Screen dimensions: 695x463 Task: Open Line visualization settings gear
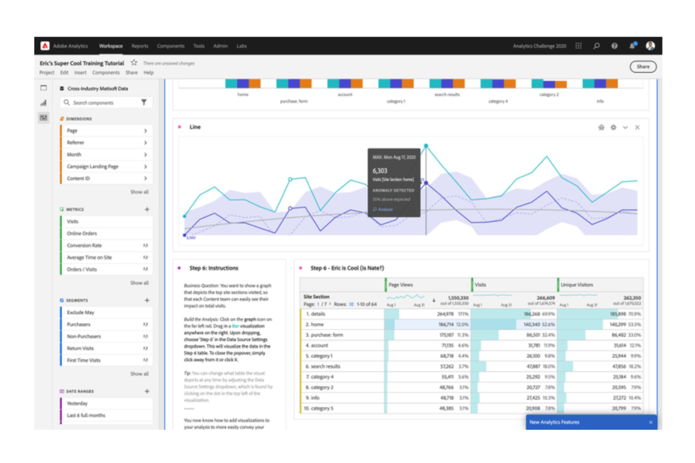(613, 127)
